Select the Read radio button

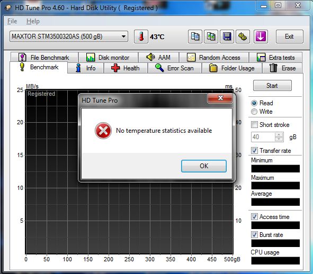click(x=254, y=103)
